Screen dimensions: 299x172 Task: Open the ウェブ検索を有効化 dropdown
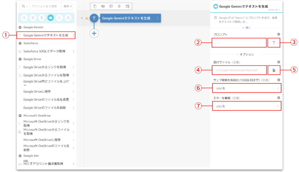(247, 88)
